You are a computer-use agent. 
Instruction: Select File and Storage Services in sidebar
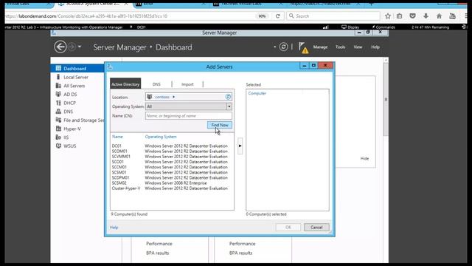[83, 120]
